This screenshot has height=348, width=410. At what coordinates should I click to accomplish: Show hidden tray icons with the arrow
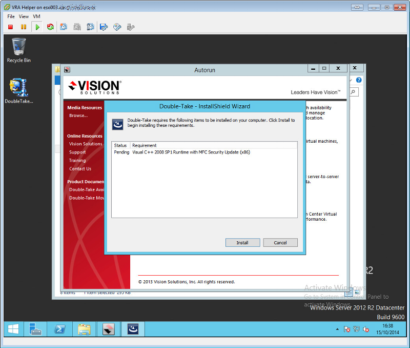click(337, 329)
